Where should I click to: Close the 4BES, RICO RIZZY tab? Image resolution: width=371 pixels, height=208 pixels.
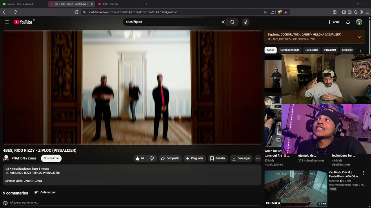click(92, 4)
